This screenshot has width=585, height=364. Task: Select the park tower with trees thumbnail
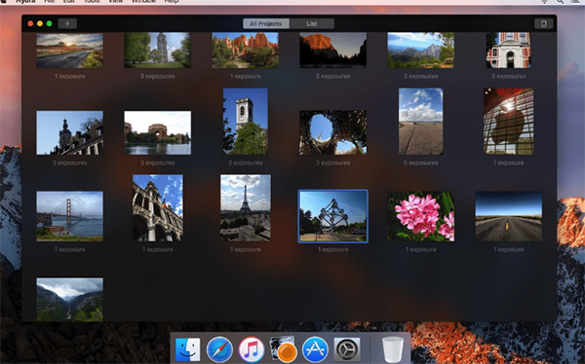coord(157,51)
